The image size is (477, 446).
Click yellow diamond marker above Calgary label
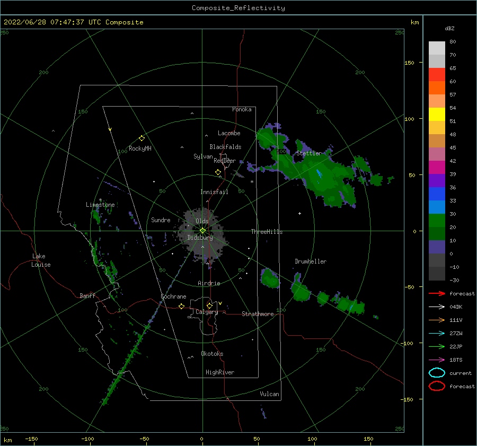coord(209,305)
